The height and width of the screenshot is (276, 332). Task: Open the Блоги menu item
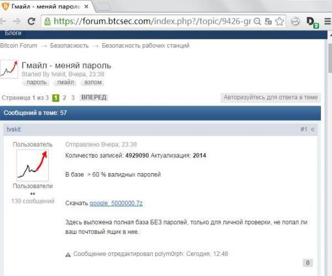coord(13,33)
